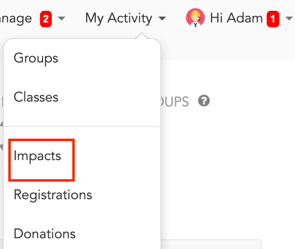Choose Registrations in the dropdown menu
Viewport: 295px width, 249px height.
pos(53,195)
